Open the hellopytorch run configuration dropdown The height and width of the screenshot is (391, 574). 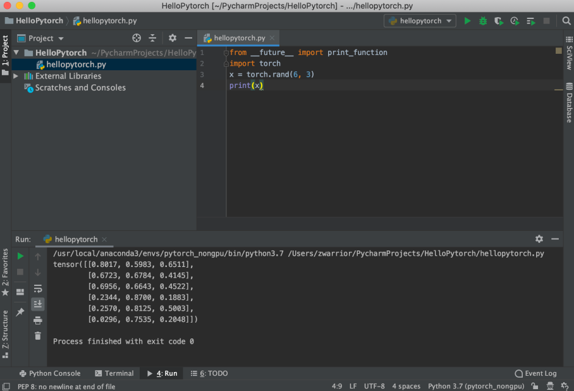[x=419, y=21]
